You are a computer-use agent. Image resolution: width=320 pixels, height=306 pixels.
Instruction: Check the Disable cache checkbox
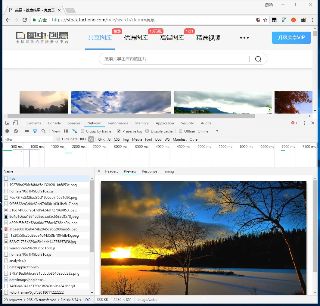click(x=147, y=131)
